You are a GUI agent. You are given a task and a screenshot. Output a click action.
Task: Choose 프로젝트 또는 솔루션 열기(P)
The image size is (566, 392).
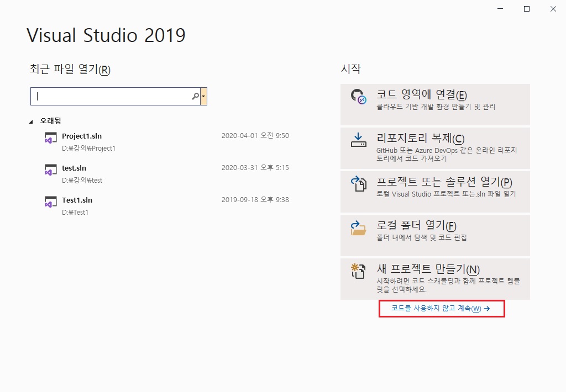[435, 192]
